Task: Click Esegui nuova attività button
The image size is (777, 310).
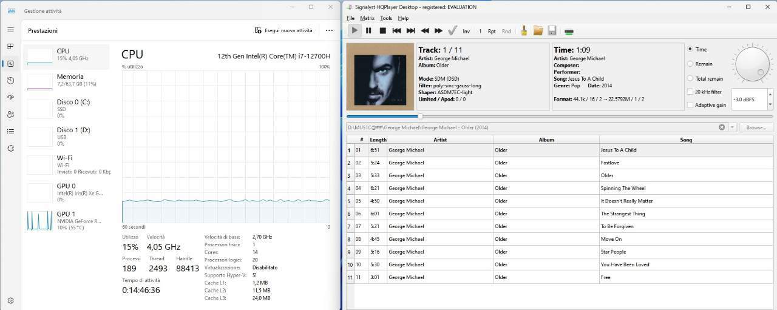Action: click(284, 30)
